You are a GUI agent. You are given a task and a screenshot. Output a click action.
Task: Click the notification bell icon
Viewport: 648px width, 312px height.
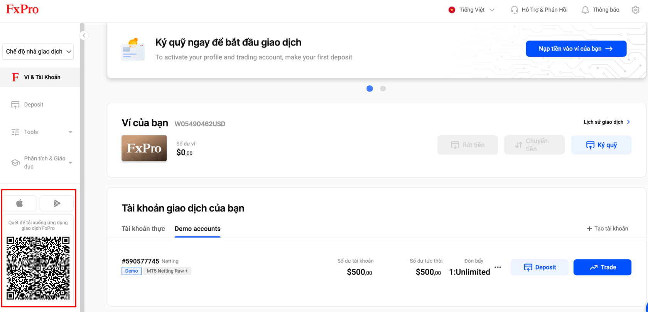[585, 10]
